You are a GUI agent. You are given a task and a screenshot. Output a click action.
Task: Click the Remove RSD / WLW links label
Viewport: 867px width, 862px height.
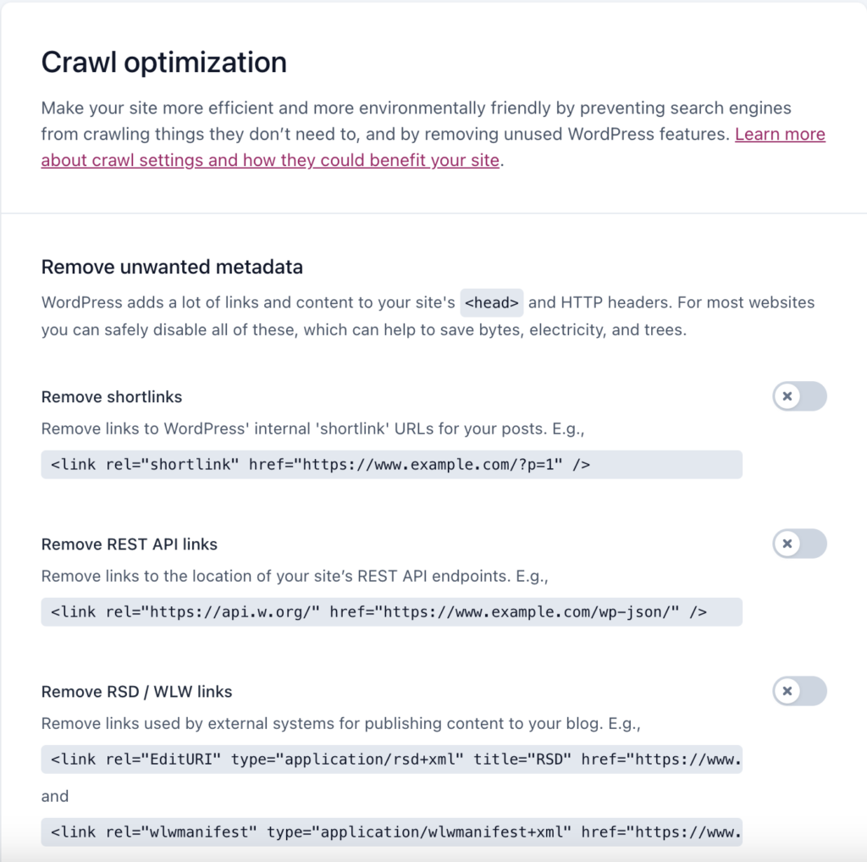coord(136,692)
